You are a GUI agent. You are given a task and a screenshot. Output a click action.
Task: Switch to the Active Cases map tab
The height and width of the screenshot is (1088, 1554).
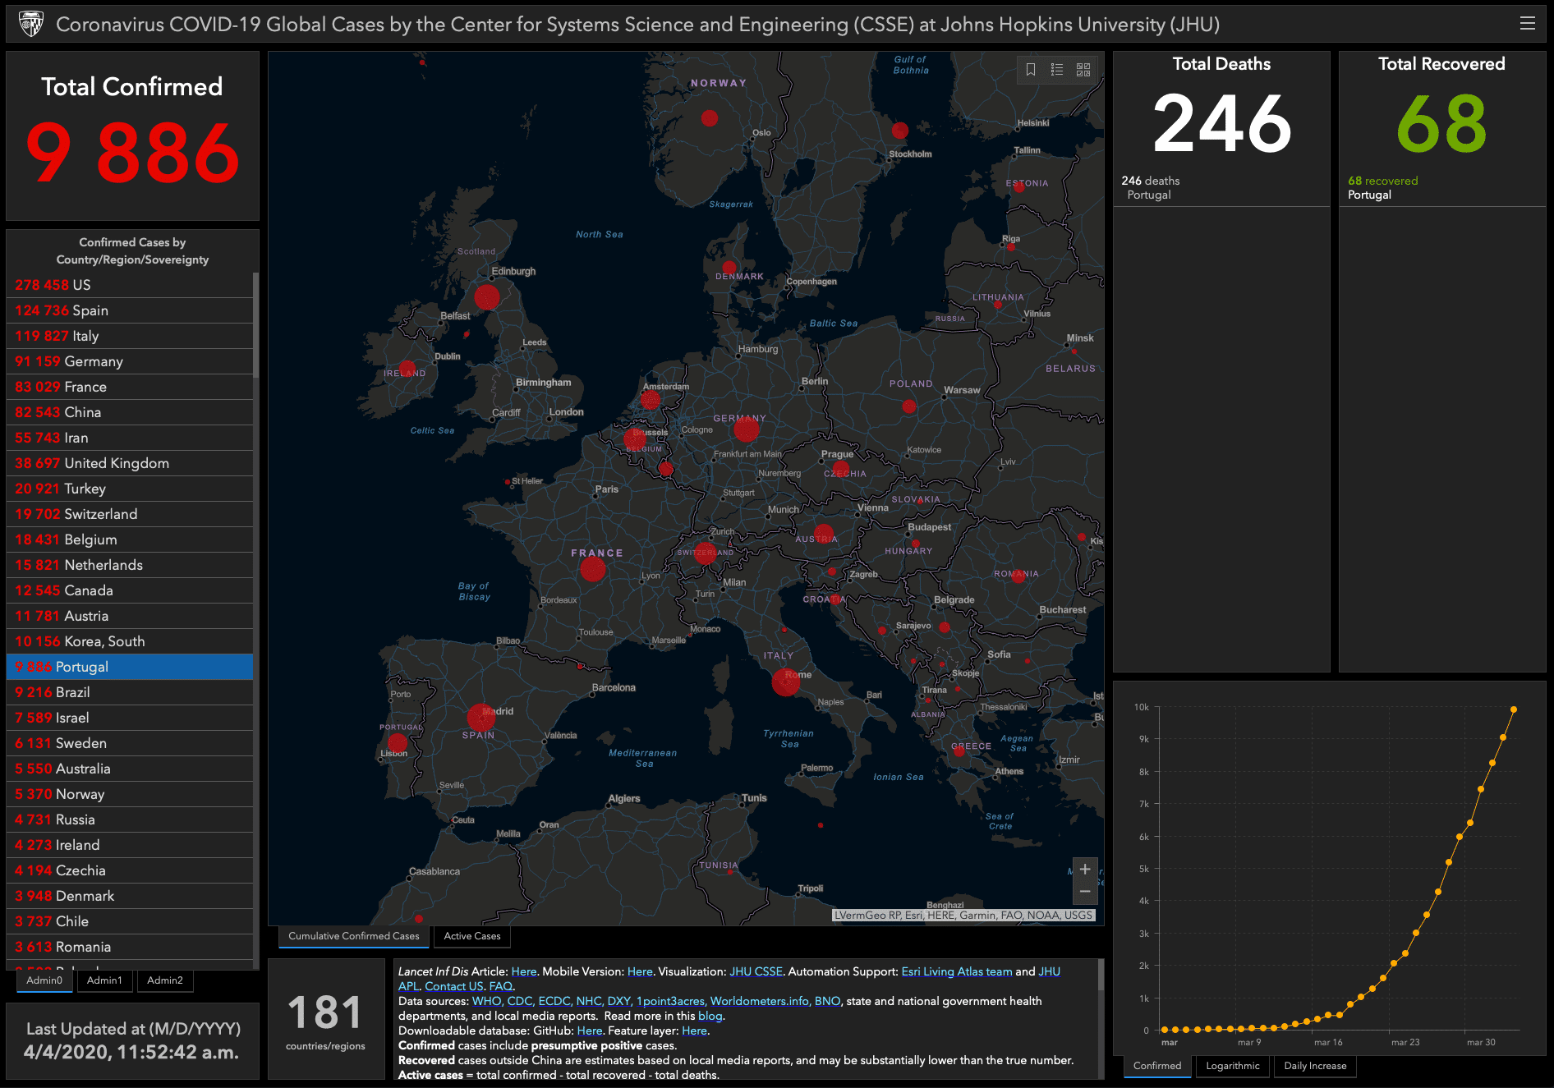point(471,936)
